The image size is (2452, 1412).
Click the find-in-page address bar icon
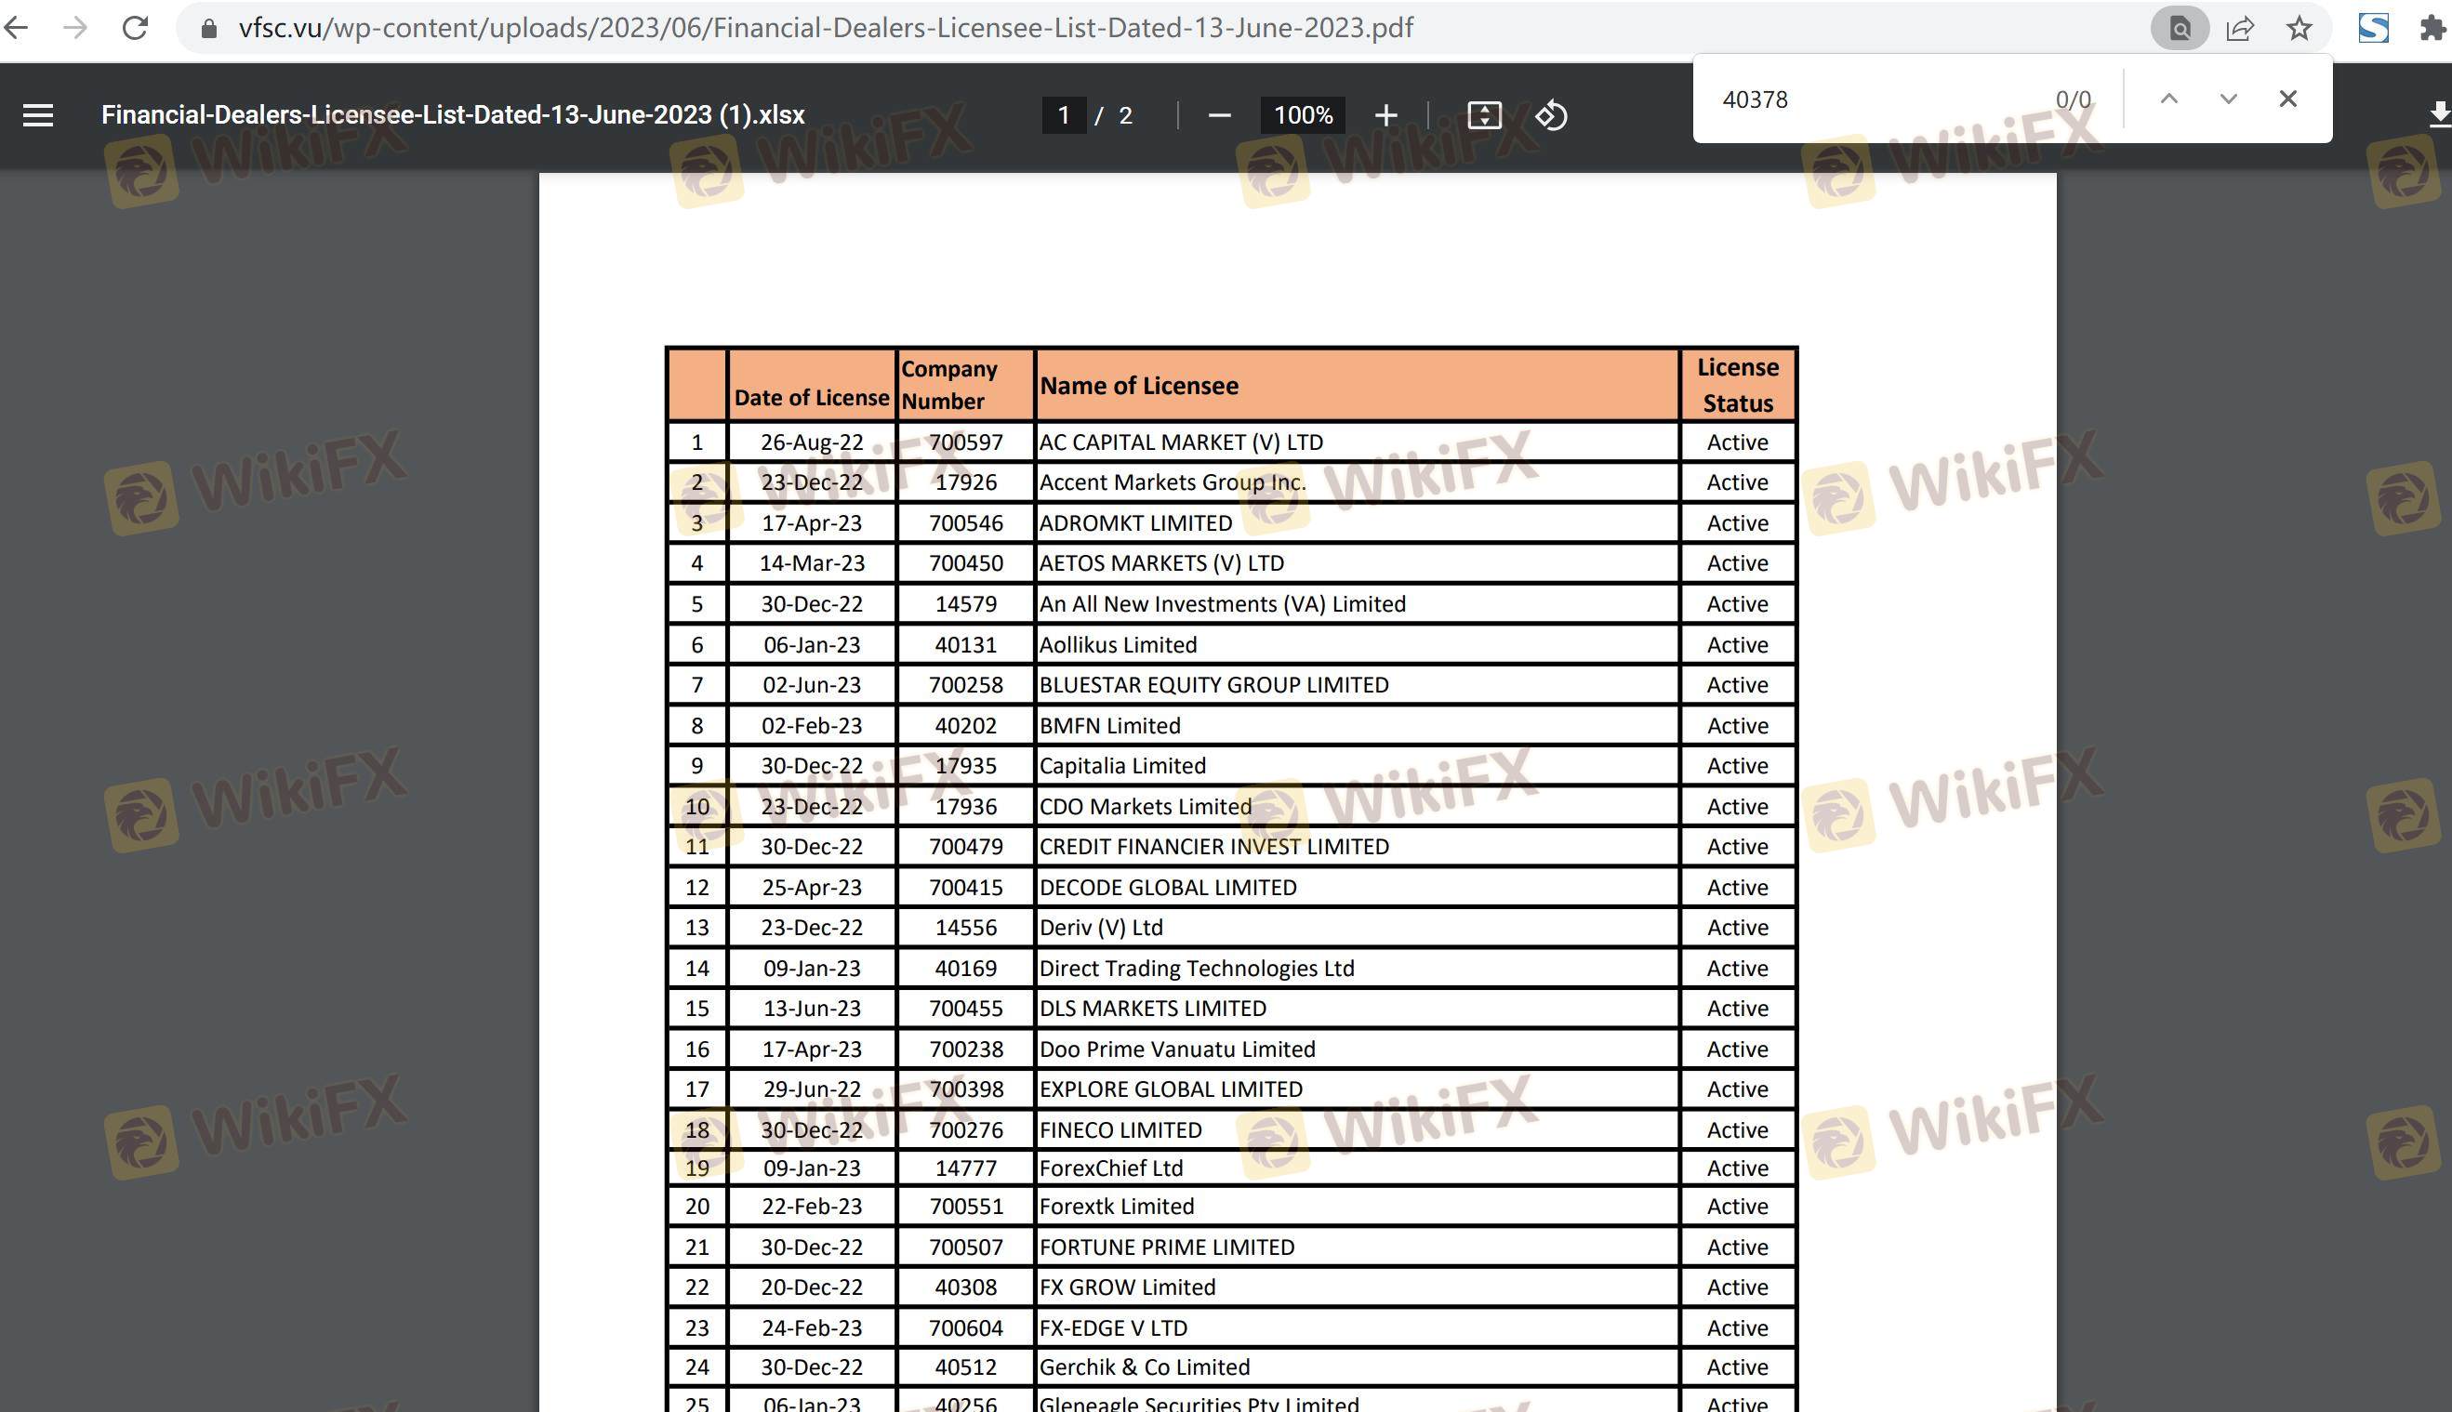pos(2179,28)
